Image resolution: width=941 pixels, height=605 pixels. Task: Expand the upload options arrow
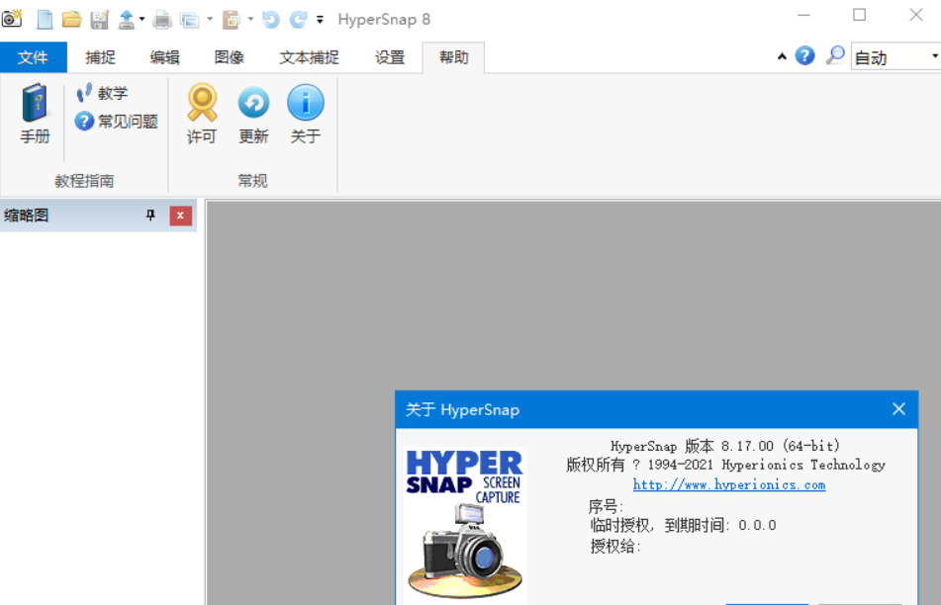pyautogui.click(x=142, y=19)
